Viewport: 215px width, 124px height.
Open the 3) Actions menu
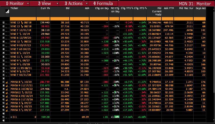(73, 4)
